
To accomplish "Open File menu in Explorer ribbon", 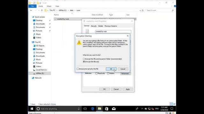I will tap(33, 6).
